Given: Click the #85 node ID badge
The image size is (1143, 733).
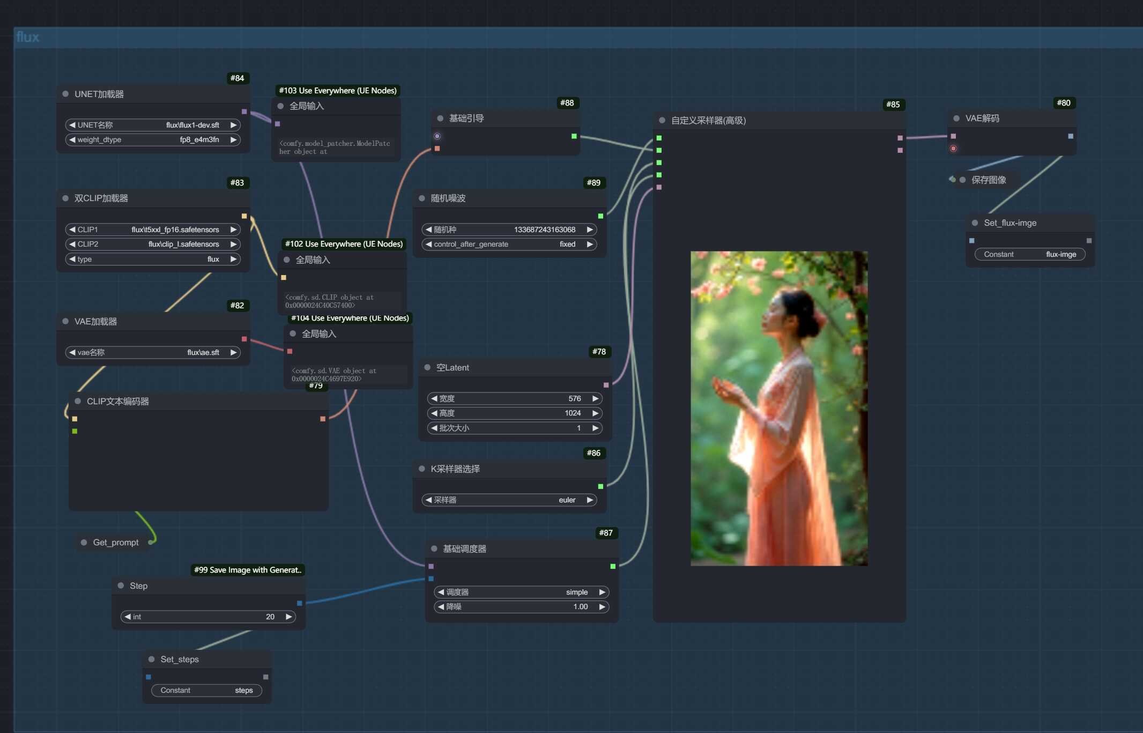Looking at the screenshot, I should tap(893, 105).
